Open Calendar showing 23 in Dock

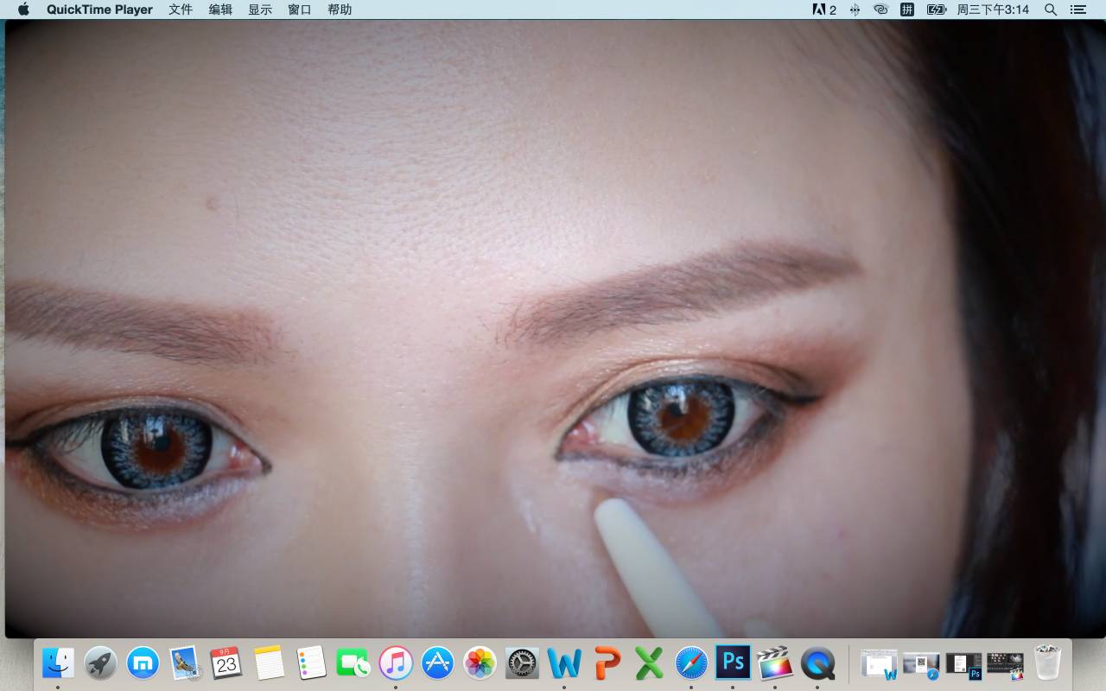pos(226,663)
